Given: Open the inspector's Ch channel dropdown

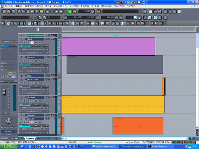Looking at the screenshot, I should 9,63.
